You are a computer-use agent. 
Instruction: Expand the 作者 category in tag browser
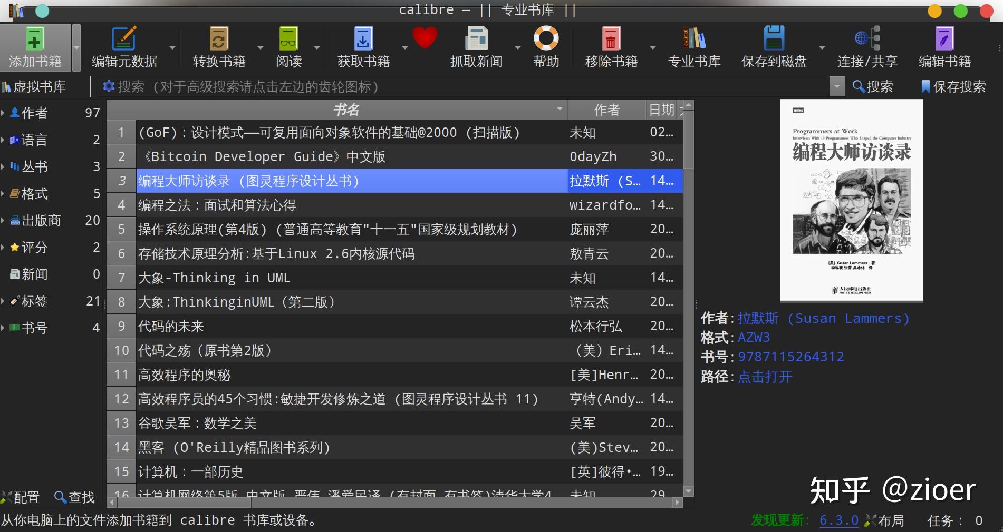(x=3, y=113)
